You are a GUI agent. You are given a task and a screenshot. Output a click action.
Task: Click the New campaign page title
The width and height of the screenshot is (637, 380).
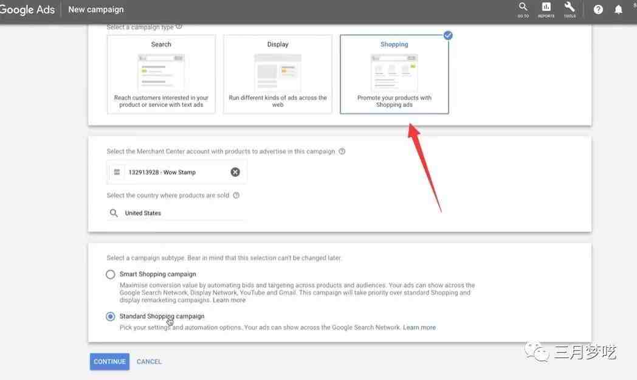click(x=96, y=9)
